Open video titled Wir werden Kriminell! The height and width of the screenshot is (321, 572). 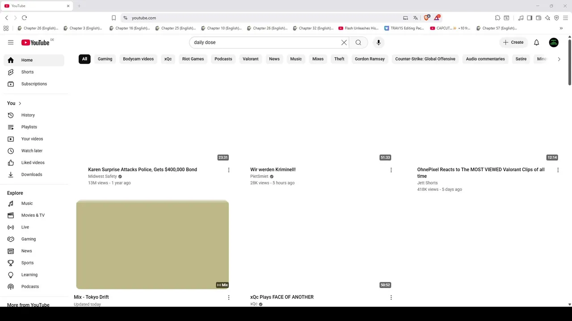click(x=273, y=170)
